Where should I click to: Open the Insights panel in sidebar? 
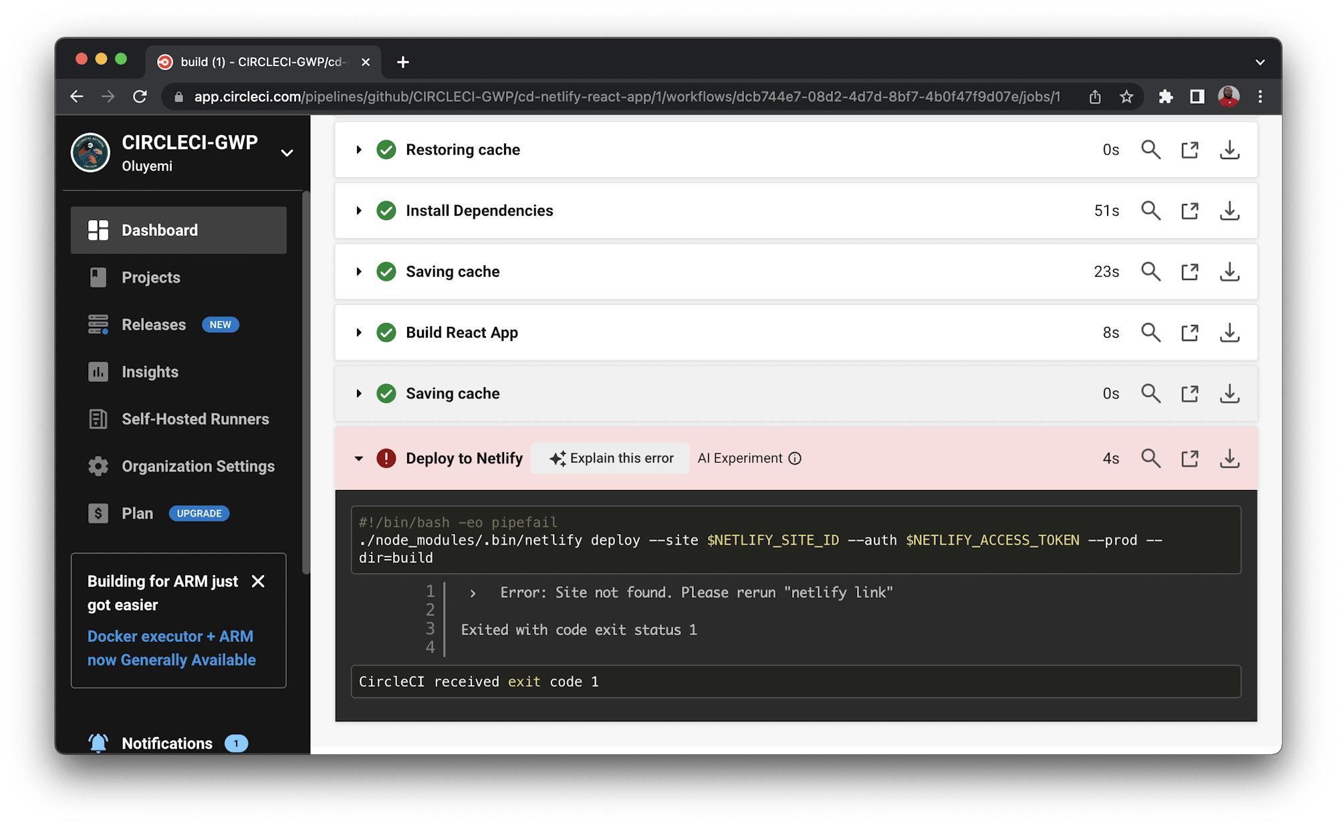[149, 372]
